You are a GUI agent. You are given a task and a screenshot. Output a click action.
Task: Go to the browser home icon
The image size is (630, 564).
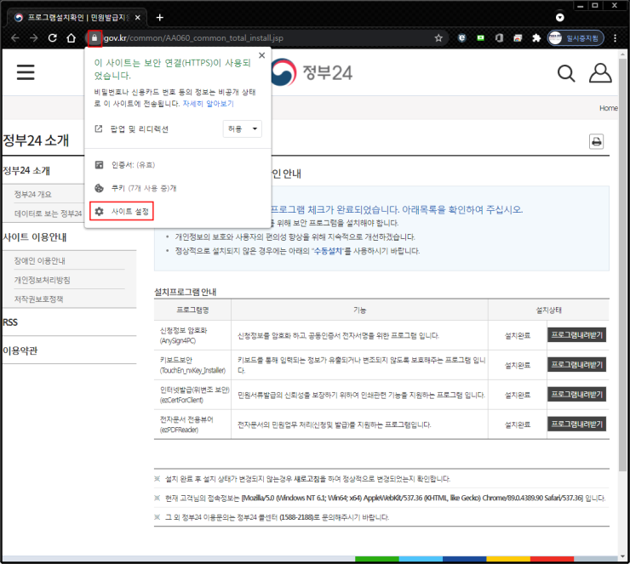[72, 38]
